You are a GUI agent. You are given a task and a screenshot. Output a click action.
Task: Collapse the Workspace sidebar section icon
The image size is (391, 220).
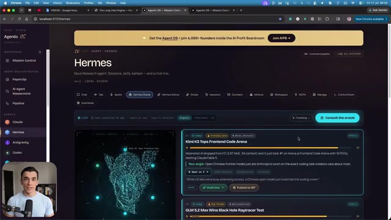(x=40, y=52)
